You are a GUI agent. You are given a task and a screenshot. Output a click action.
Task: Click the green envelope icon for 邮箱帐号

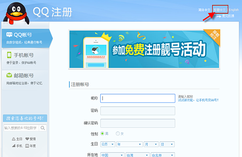point(9,75)
